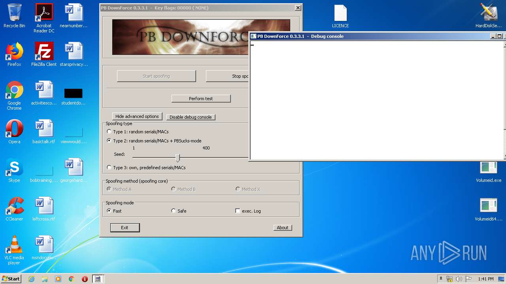Click the Start spoofing button
The height and width of the screenshot is (284, 506).
click(x=156, y=76)
